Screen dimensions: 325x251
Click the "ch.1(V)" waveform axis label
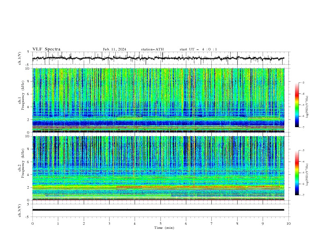tap(20, 58)
